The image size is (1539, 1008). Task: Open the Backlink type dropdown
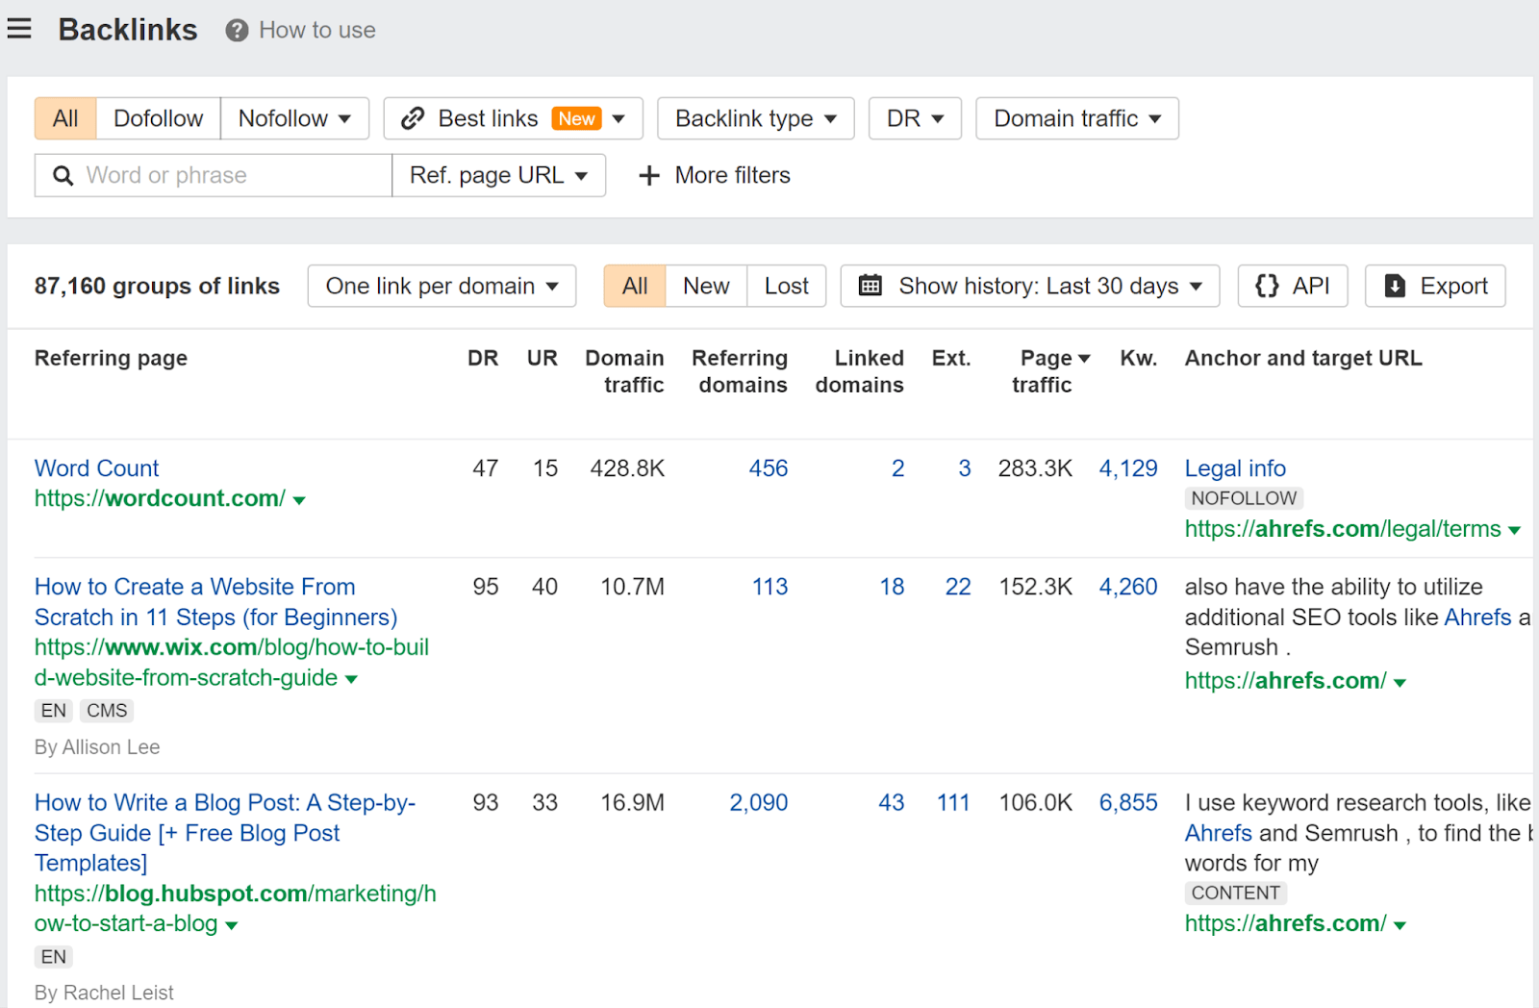click(x=754, y=117)
